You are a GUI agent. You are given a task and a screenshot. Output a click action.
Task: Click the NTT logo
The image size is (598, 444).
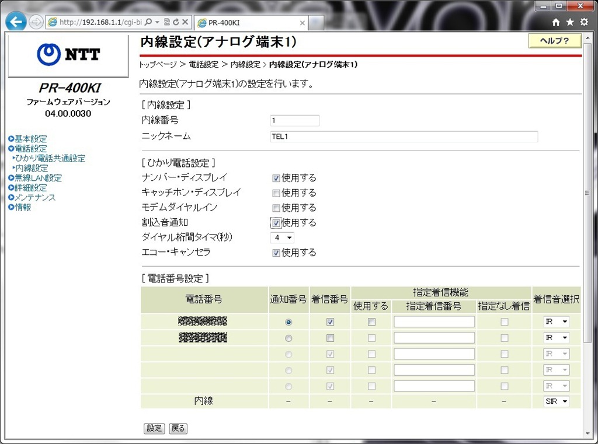click(69, 54)
